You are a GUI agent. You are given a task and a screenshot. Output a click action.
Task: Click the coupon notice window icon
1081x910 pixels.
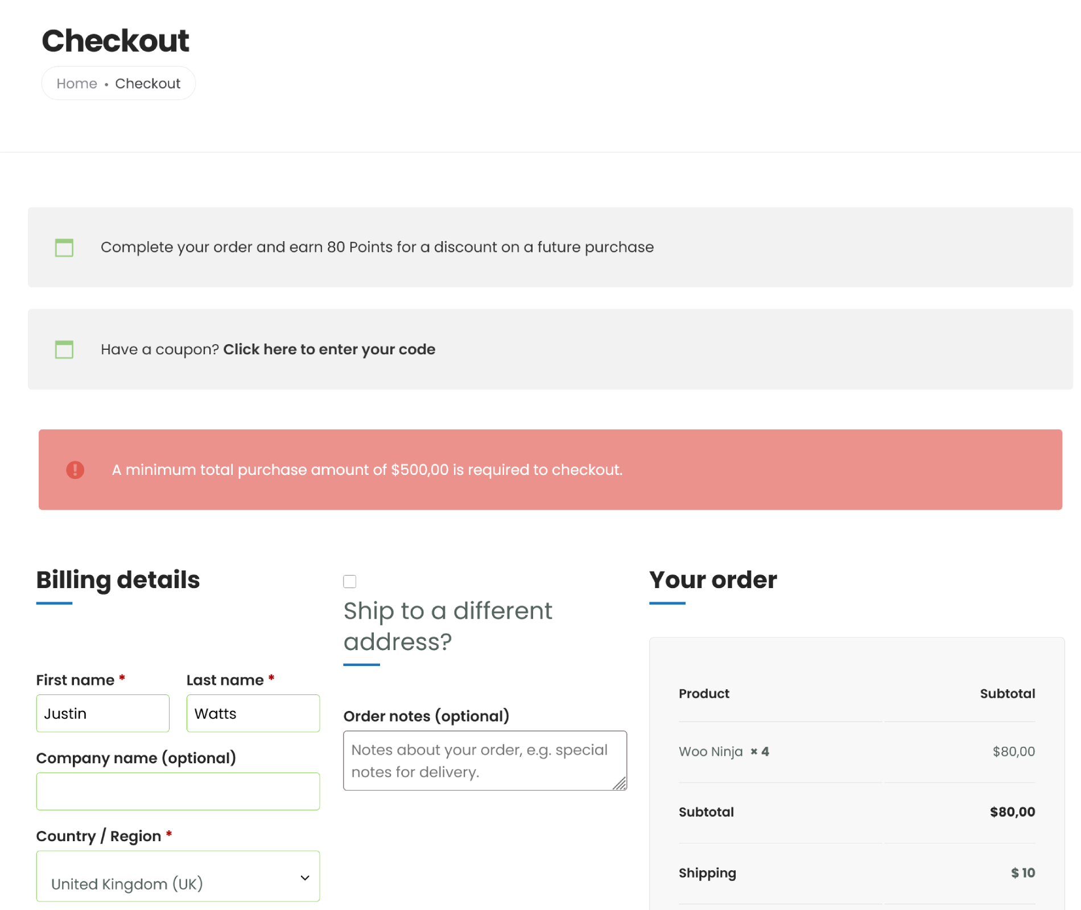(64, 349)
